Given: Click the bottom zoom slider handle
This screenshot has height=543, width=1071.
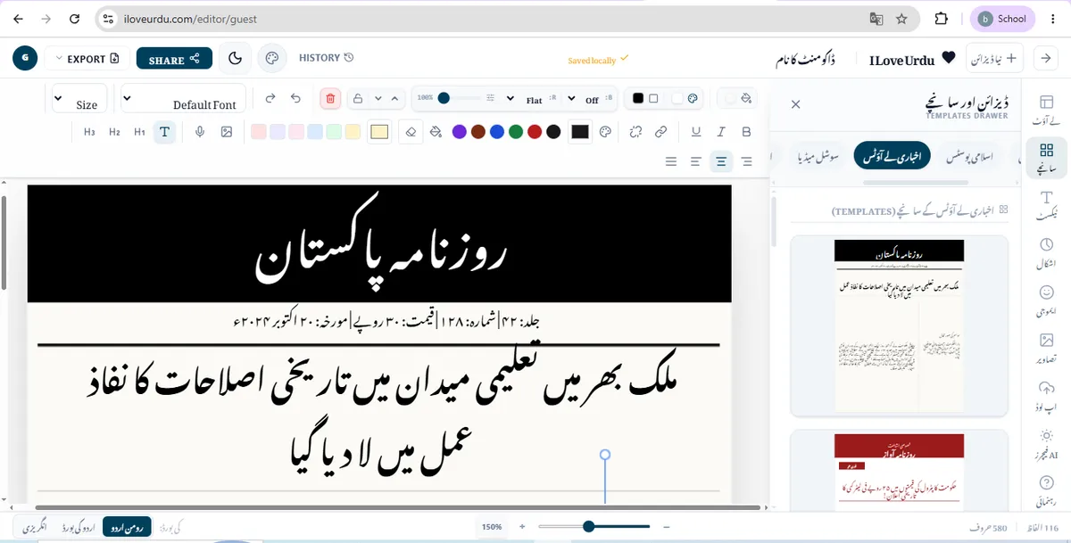Looking at the screenshot, I should click(x=588, y=527).
